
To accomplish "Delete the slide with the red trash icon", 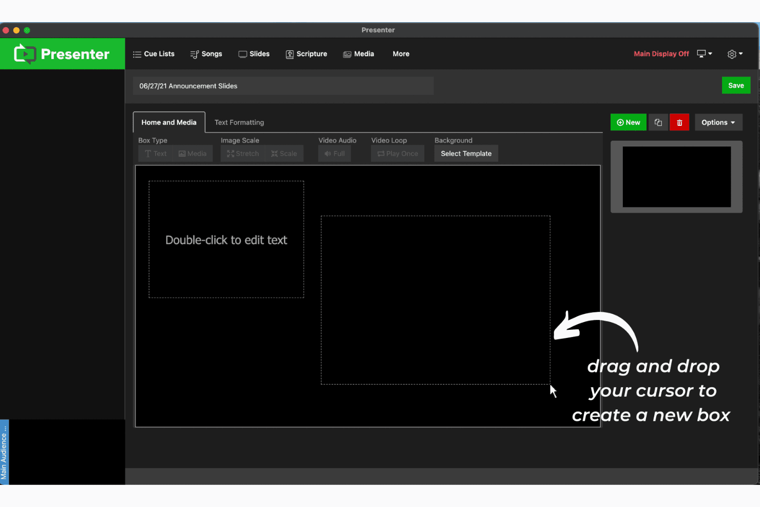I will click(679, 122).
